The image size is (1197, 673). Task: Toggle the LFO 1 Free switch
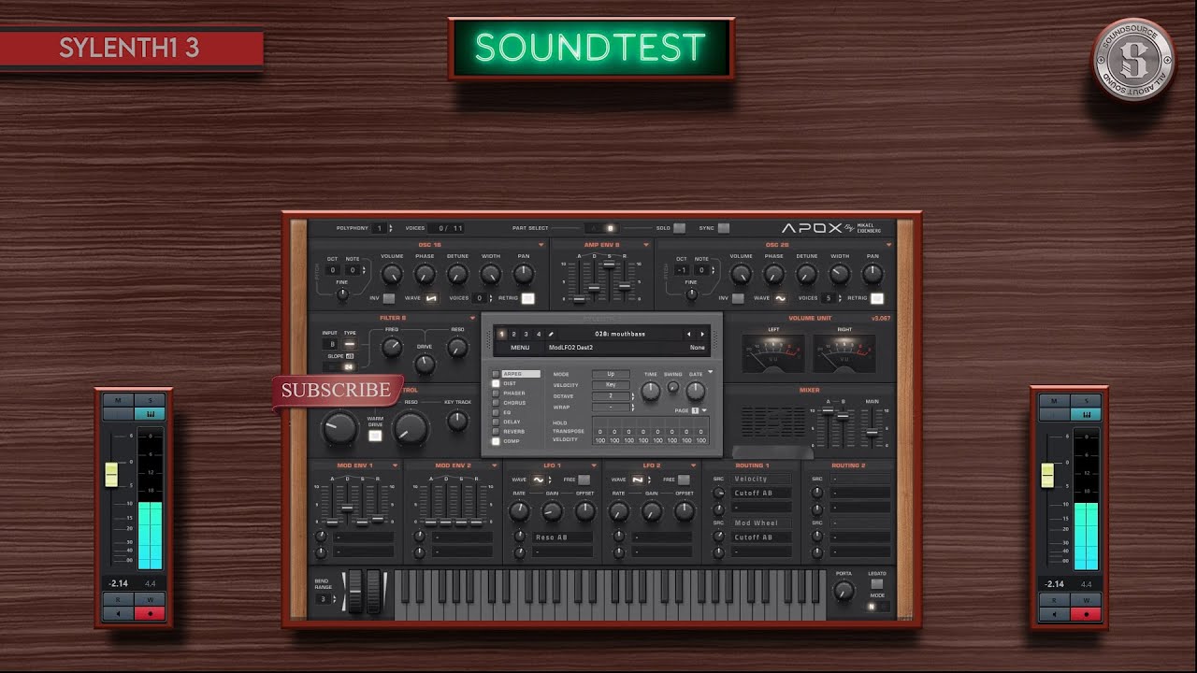point(584,480)
